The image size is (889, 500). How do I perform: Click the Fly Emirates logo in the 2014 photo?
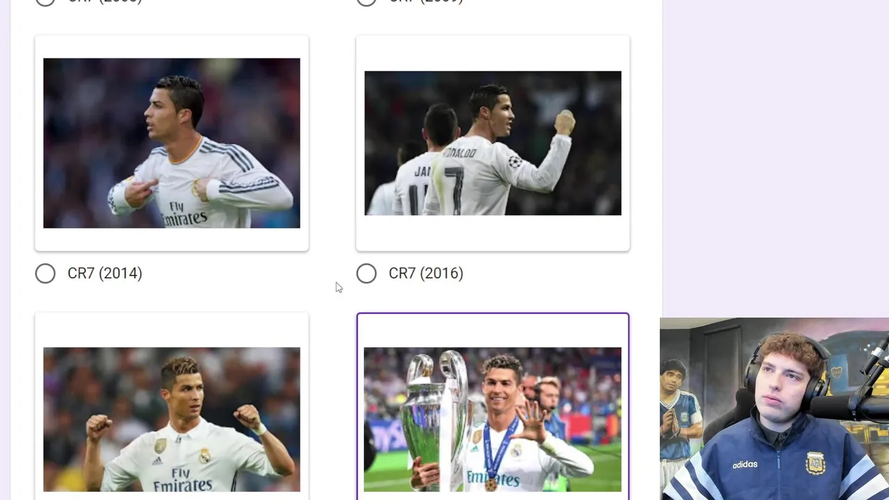pos(186,212)
